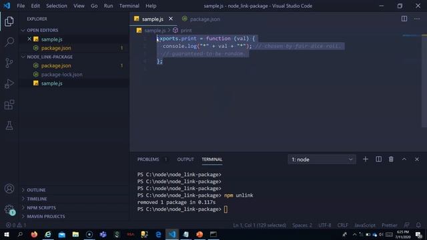
Task: Open the File menu
Action: tap(21, 6)
